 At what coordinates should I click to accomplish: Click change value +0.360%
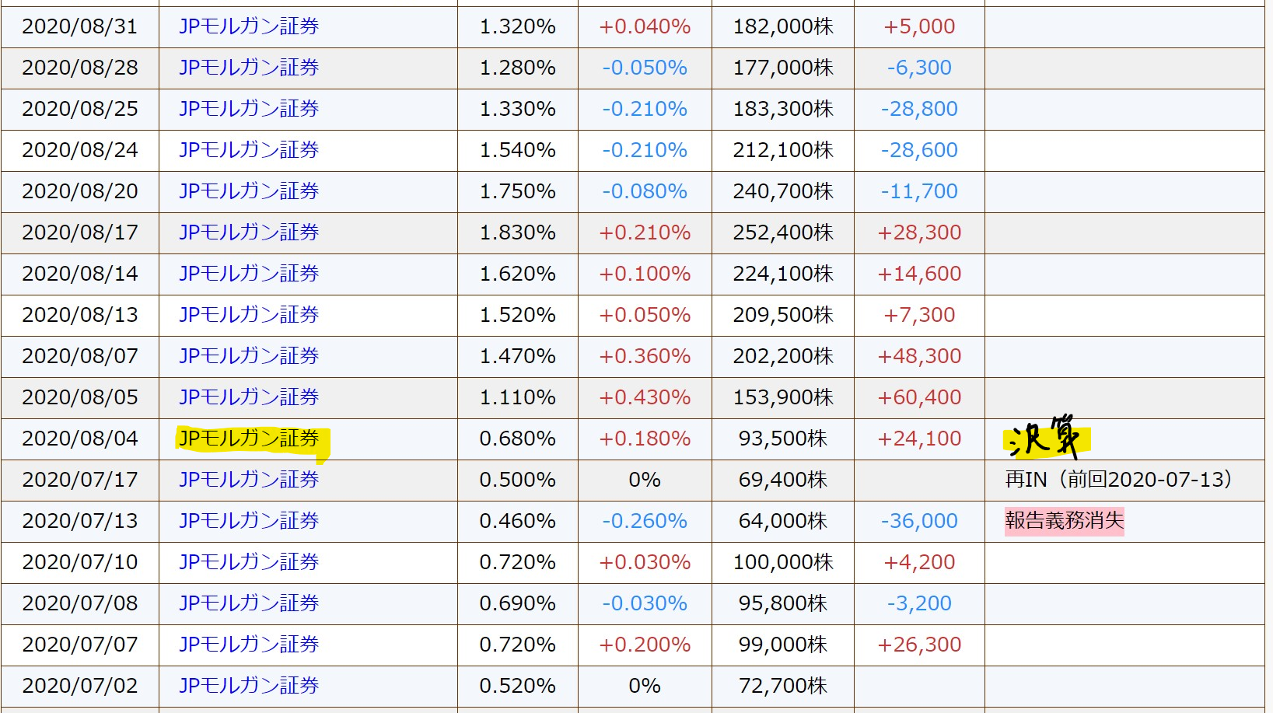click(x=645, y=356)
